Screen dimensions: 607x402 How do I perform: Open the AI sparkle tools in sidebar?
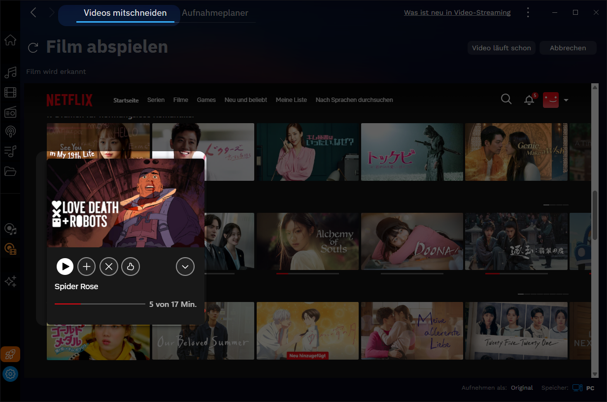(10, 281)
